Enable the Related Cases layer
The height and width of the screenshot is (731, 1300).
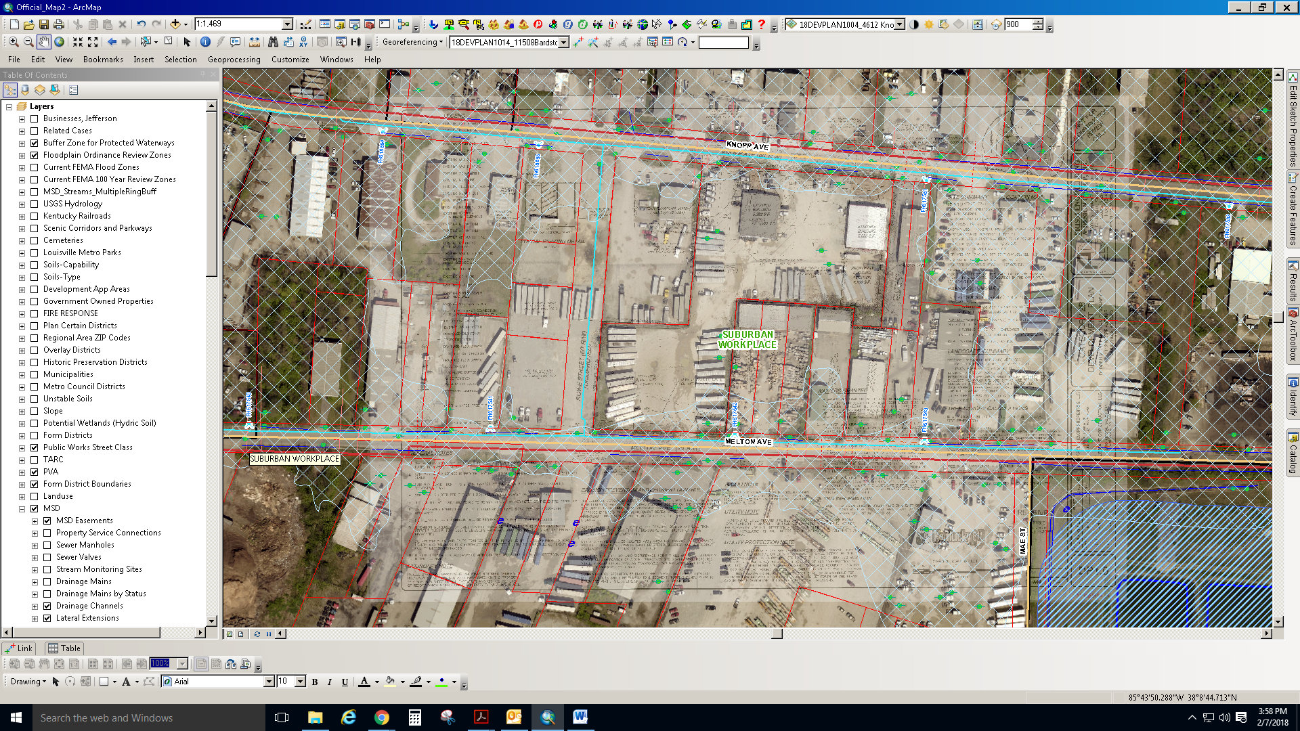tap(35, 131)
